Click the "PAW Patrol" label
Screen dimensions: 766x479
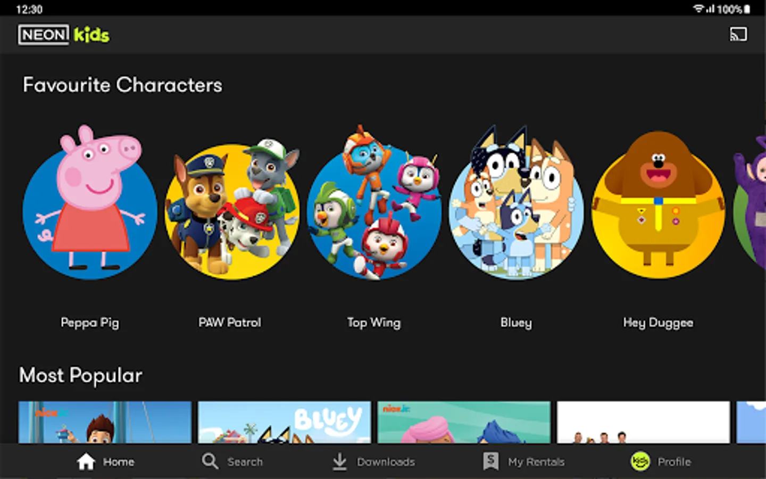(x=230, y=323)
